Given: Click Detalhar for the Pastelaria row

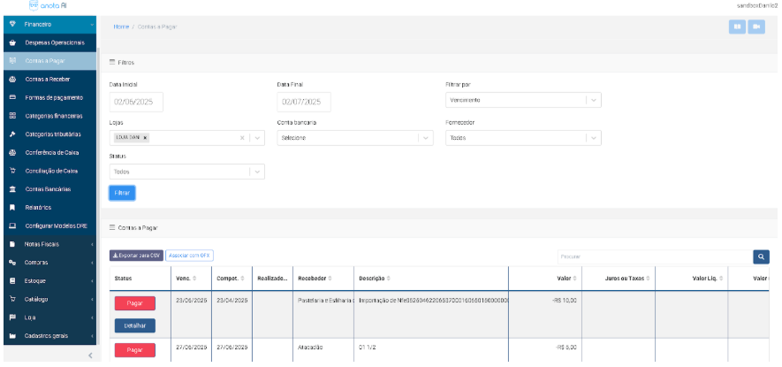Looking at the screenshot, I should [x=134, y=325].
